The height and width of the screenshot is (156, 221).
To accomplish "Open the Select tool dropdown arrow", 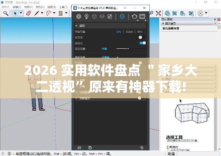I will [x=21, y=13].
